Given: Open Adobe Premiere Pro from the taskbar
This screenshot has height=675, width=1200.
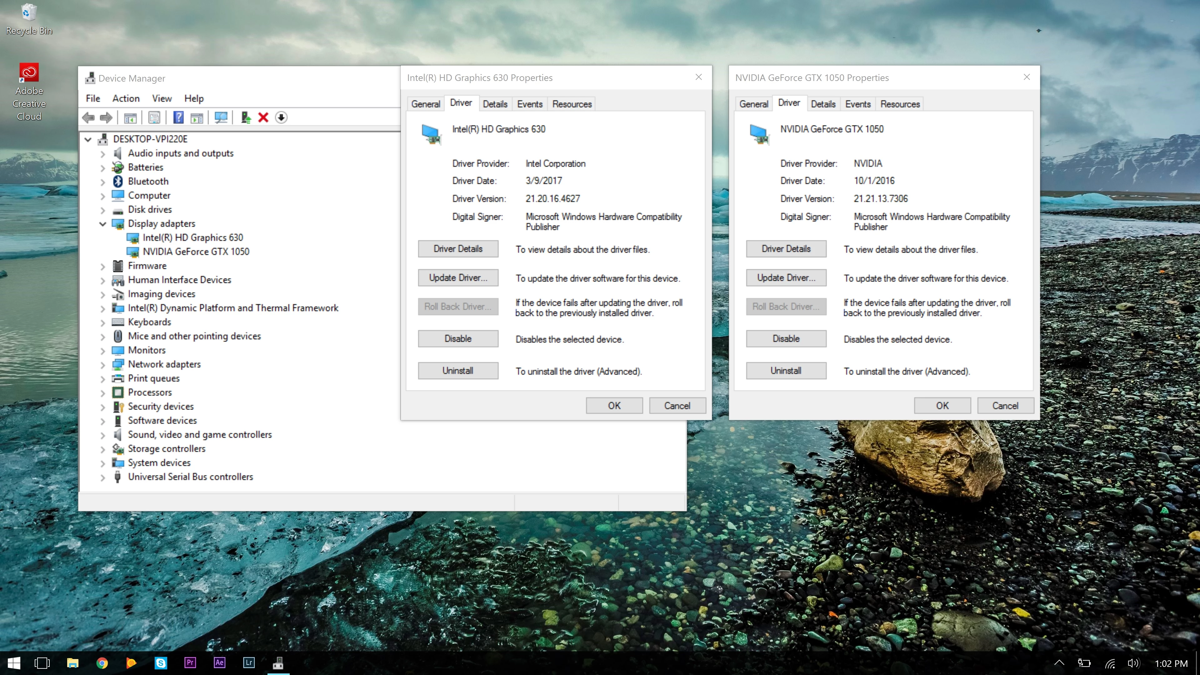Looking at the screenshot, I should pos(190,662).
